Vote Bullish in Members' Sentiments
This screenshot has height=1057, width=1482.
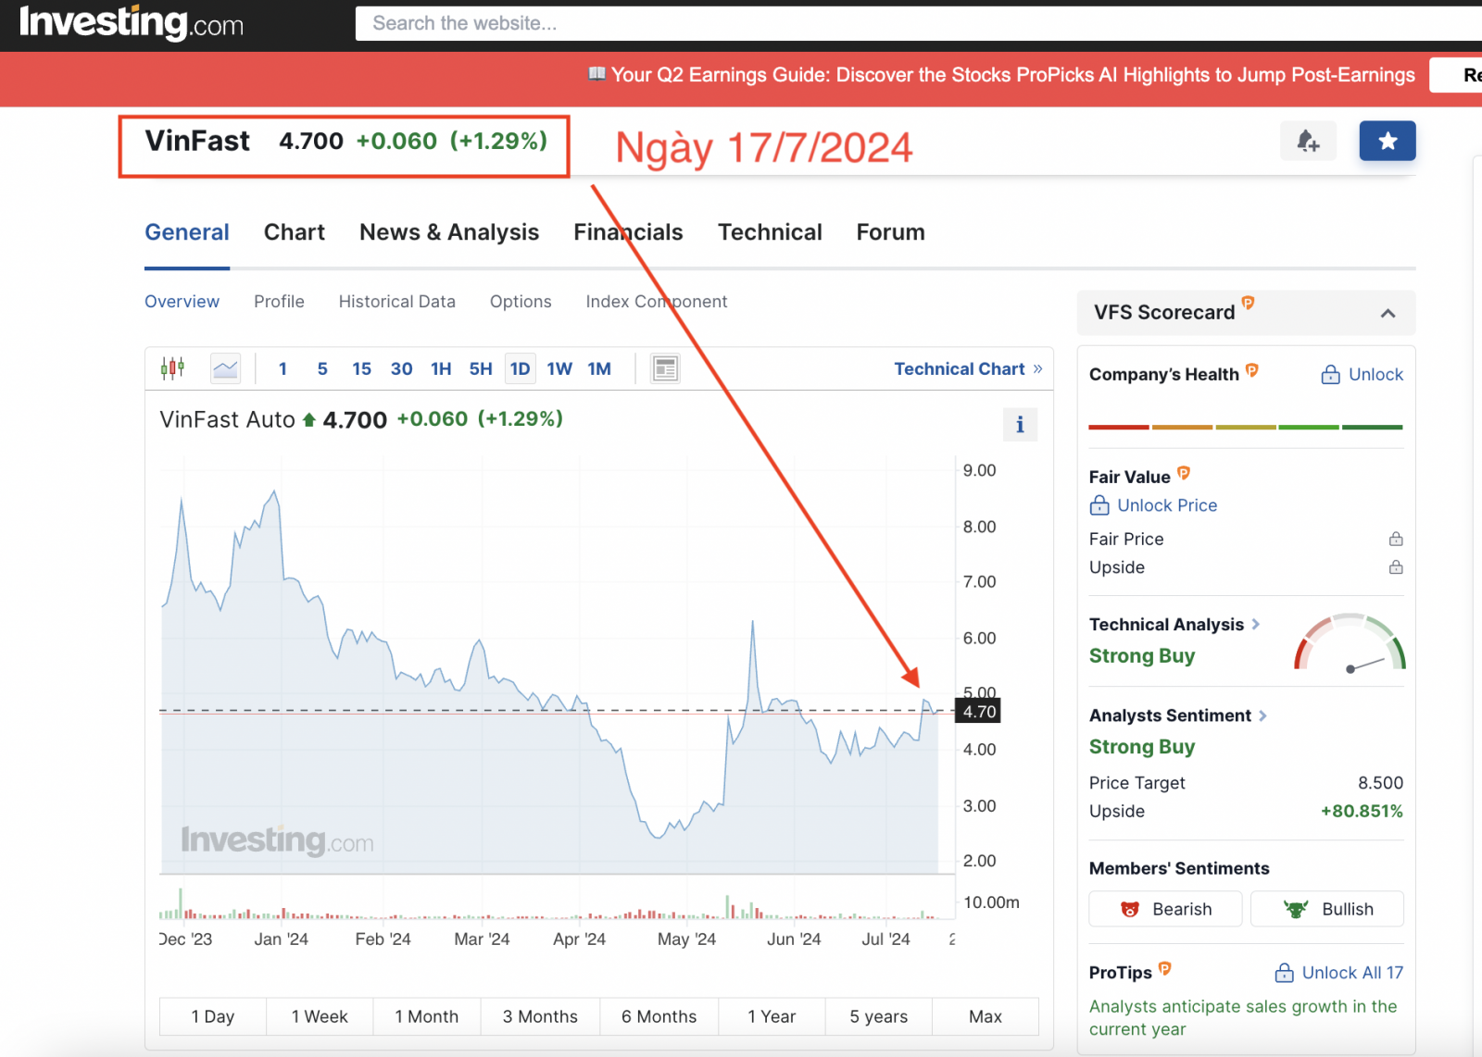[x=1327, y=909]
